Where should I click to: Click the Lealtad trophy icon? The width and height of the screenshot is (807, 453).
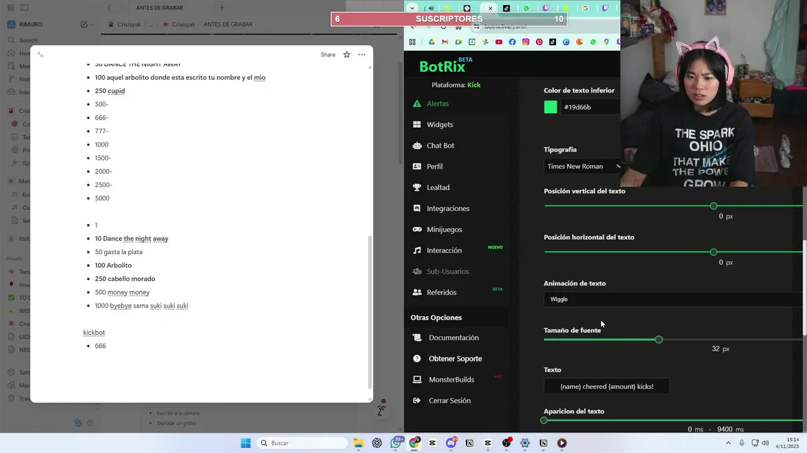(x=417, y=187)
